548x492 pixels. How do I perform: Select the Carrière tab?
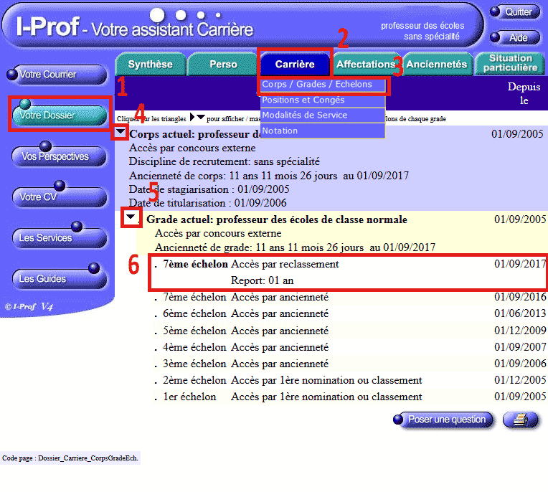tap(295, 65)
